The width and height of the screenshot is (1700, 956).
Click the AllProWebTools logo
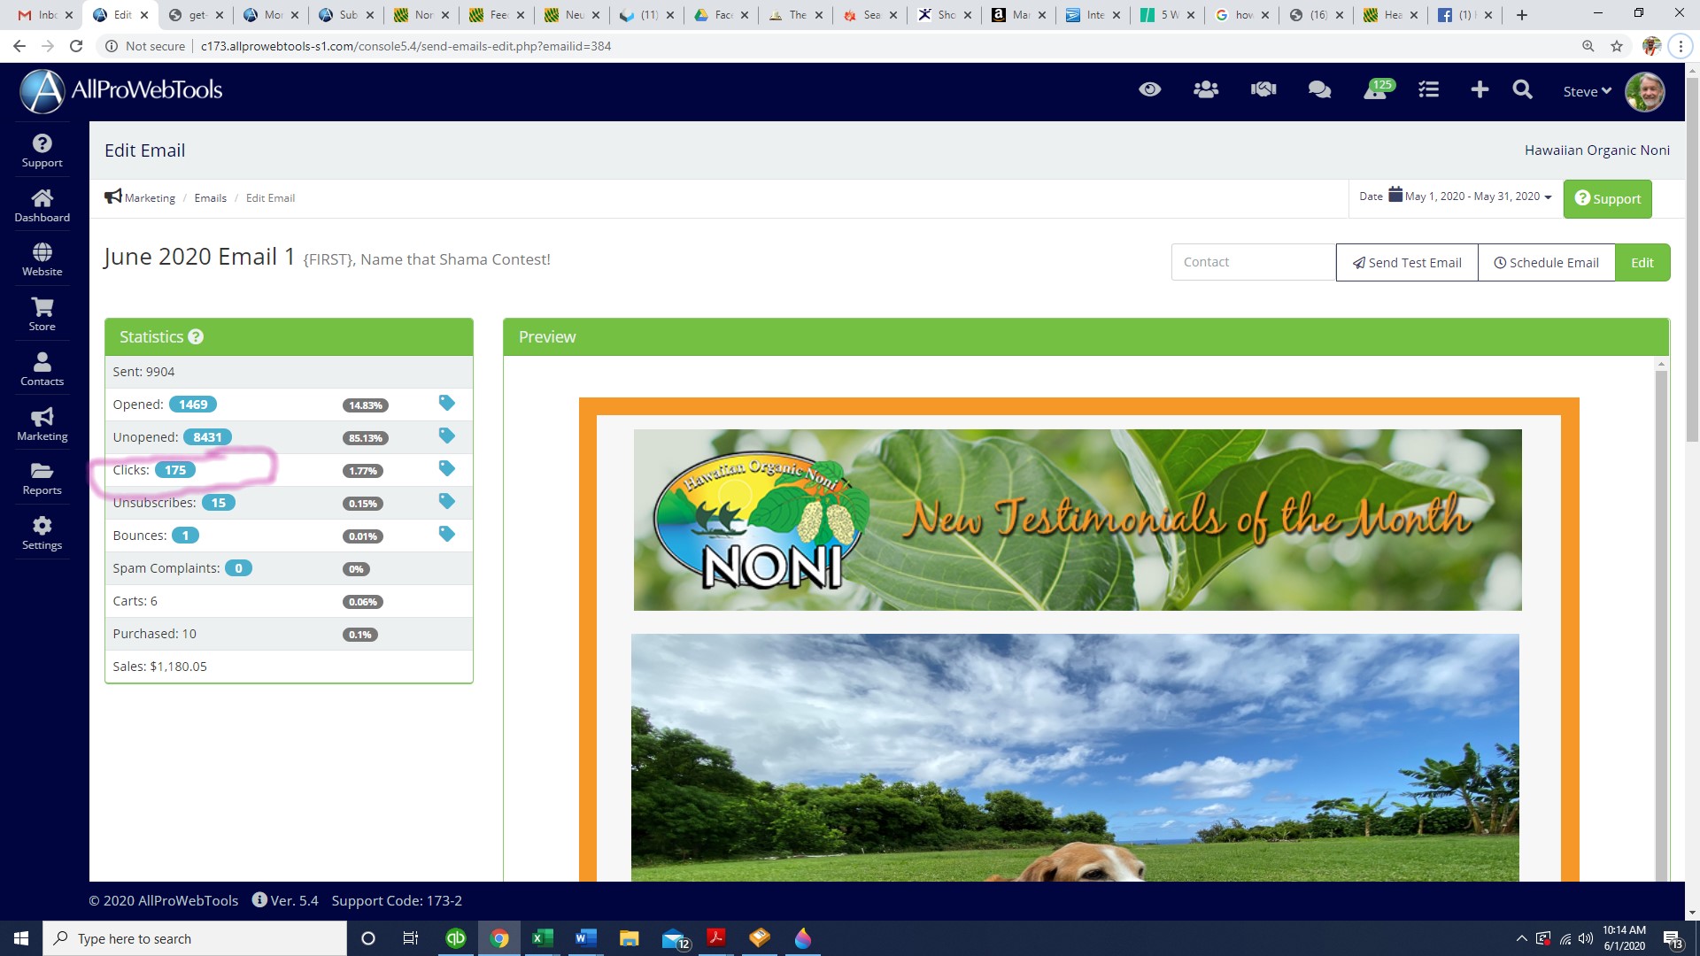[x=121, y=90]
